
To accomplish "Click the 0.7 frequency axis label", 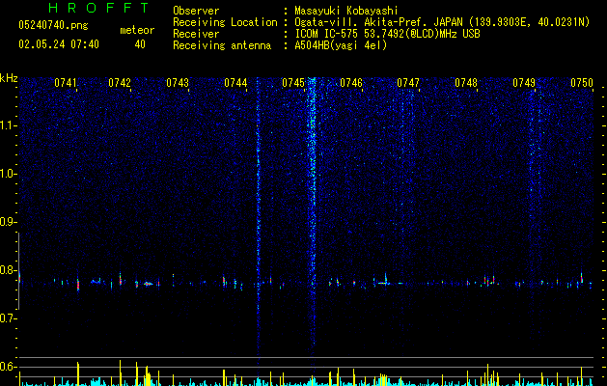I will (8, 318).
